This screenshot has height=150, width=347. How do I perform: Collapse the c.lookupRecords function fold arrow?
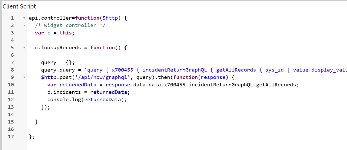coord(24,48)
